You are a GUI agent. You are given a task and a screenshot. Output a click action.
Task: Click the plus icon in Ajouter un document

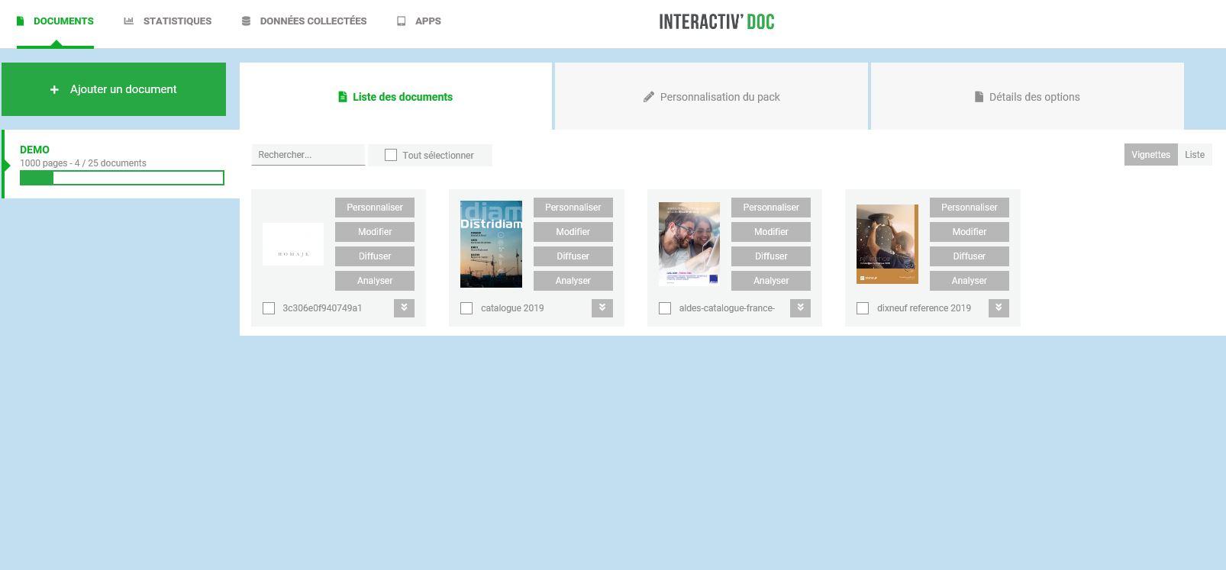[54, 90]
